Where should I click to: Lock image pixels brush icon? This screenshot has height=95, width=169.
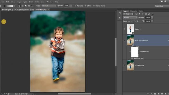[132, 21]
